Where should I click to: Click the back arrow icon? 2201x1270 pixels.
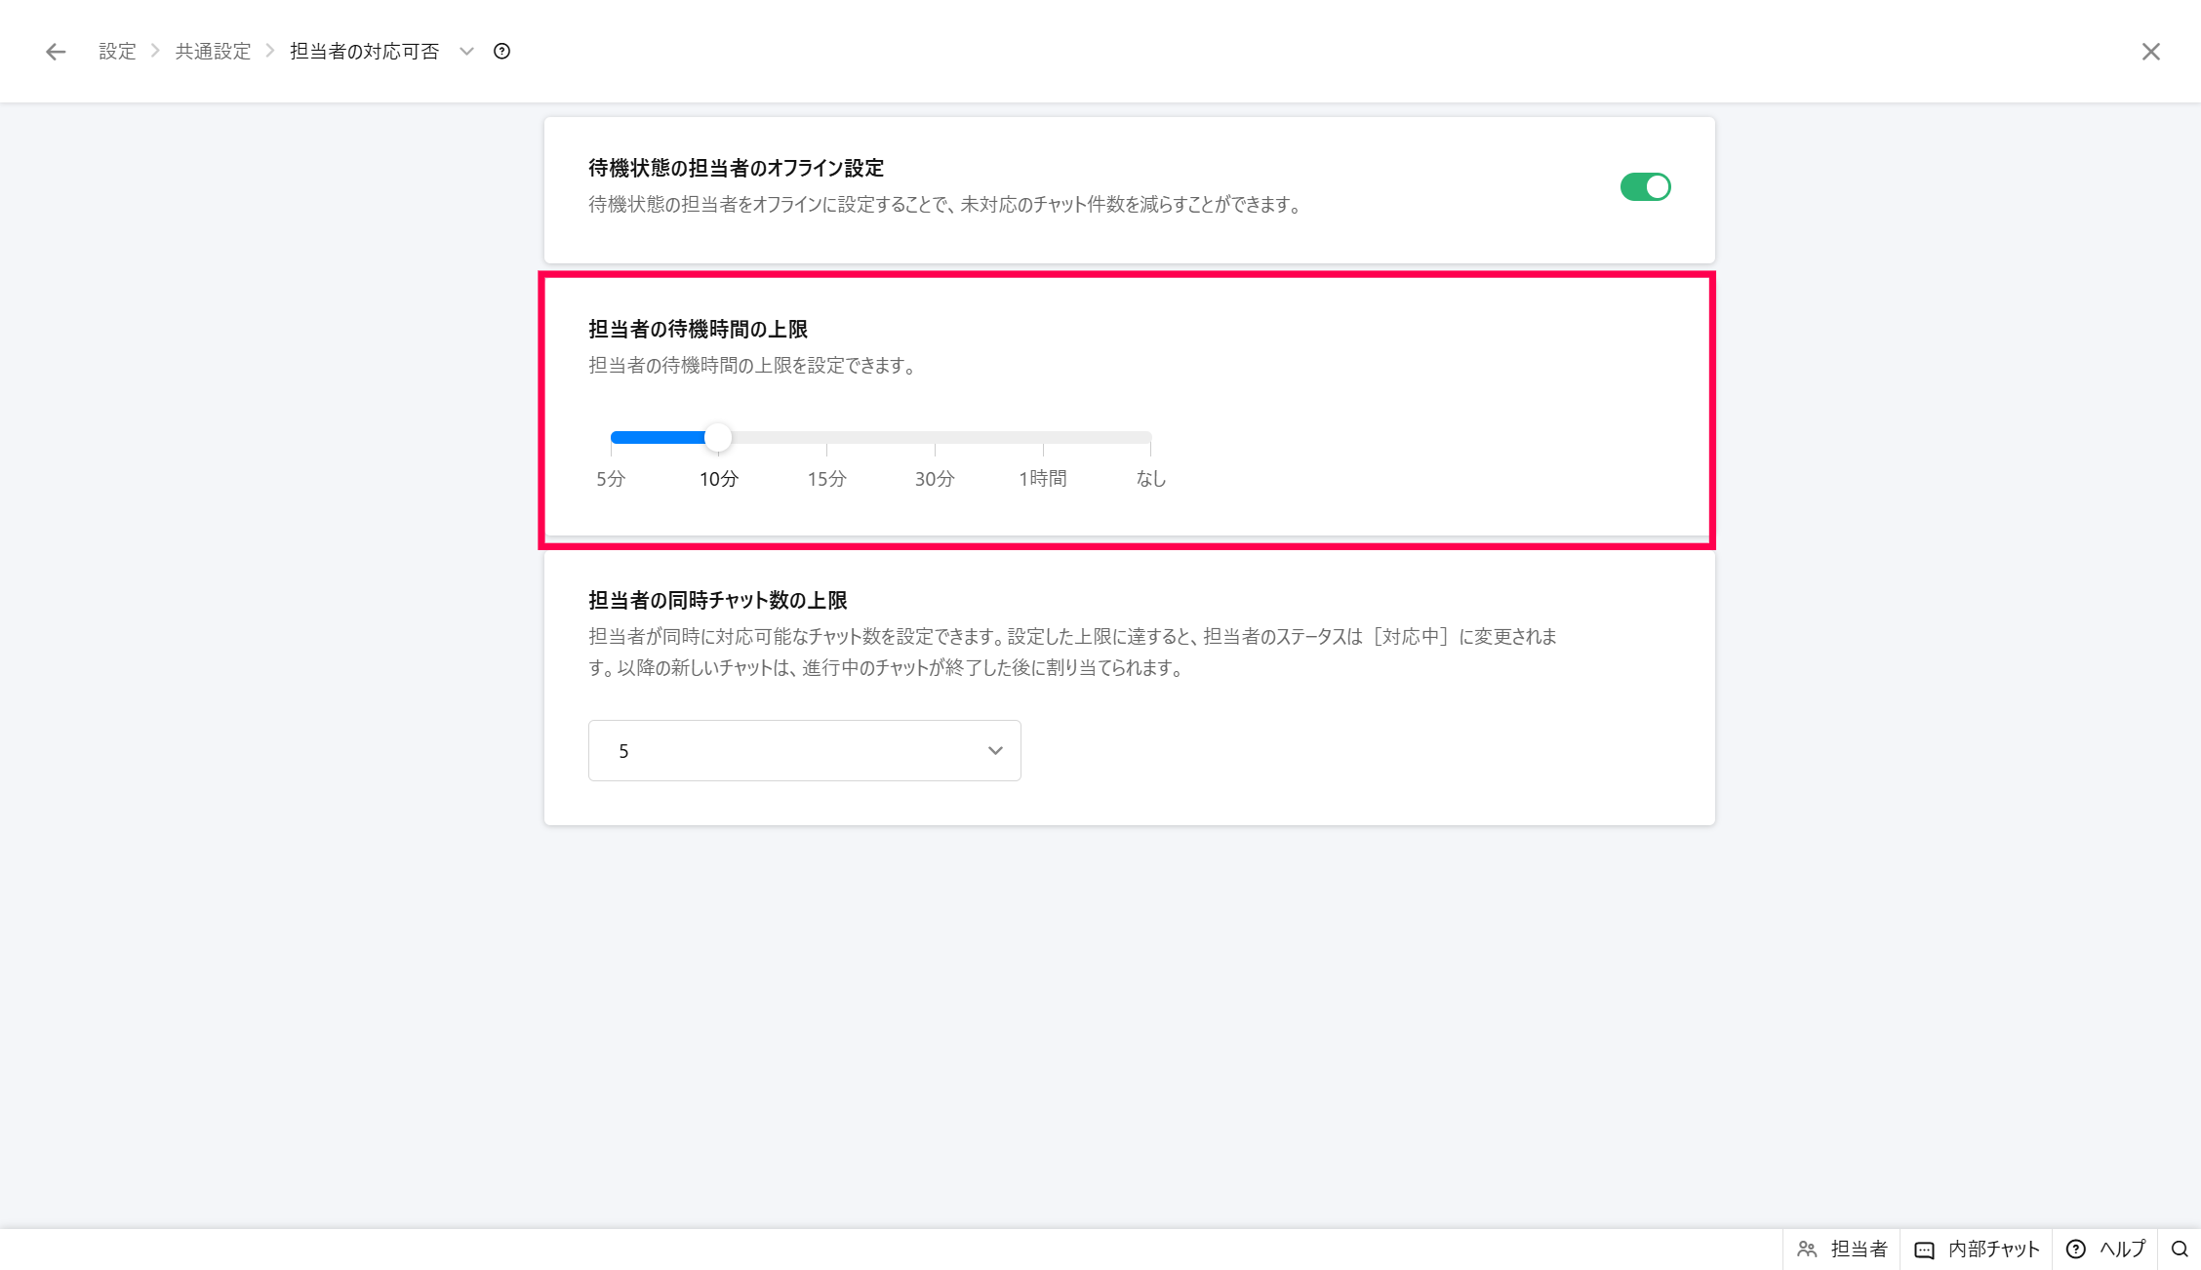pyautogui.click(x=56, y=52)
